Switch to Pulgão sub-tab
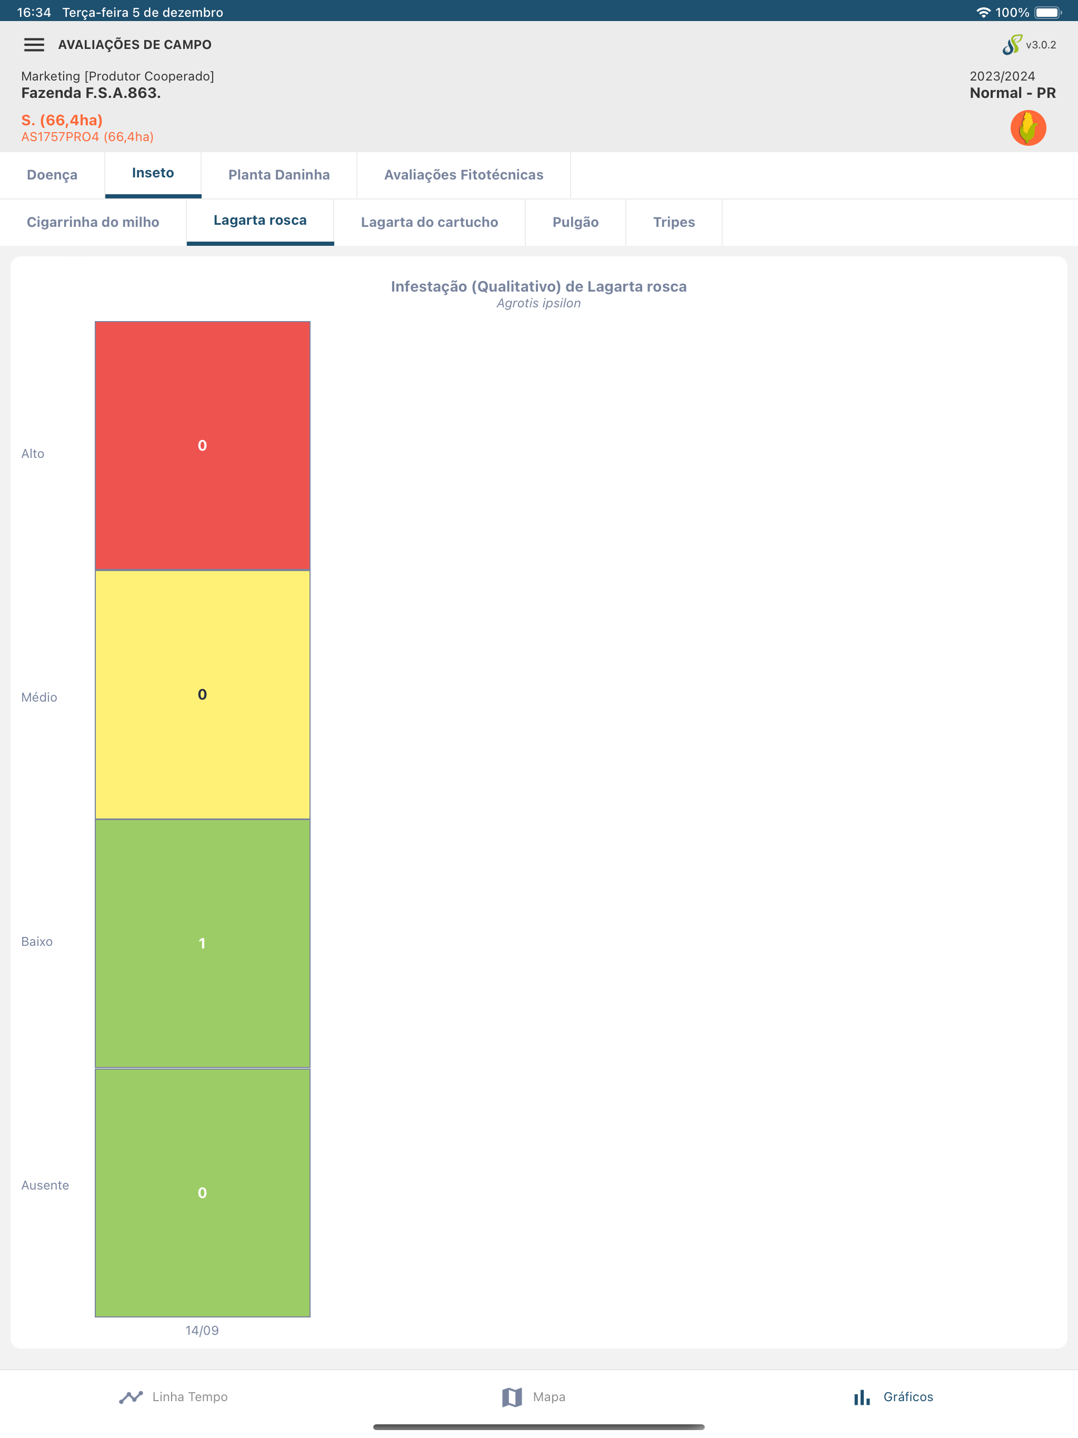Screen dimensions: 1078x1438 pos(575,222)
